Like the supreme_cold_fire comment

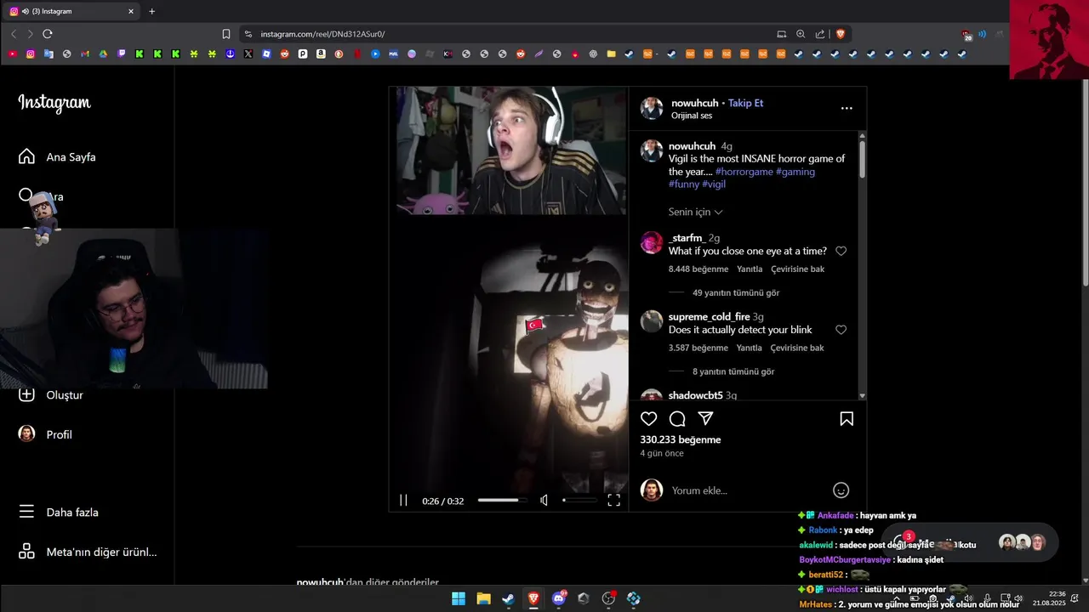pyautogui.click(x=841, y=330)
